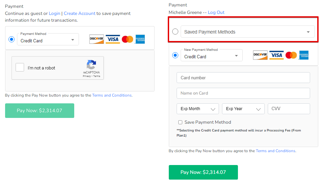Click the Log Out link

216,12
